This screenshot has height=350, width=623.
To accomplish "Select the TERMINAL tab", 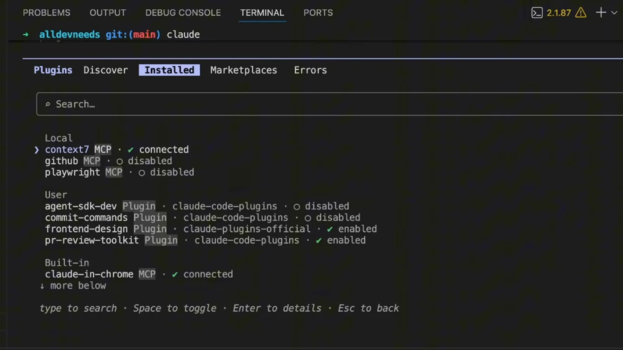I will tap(262, 13).
